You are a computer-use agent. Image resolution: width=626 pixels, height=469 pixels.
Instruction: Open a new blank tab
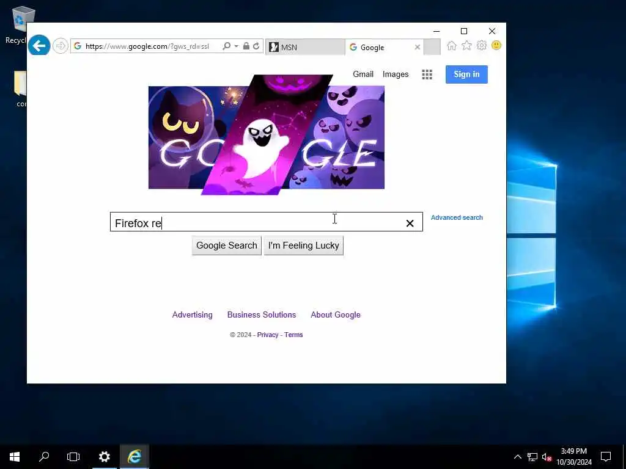coord(432,47)
